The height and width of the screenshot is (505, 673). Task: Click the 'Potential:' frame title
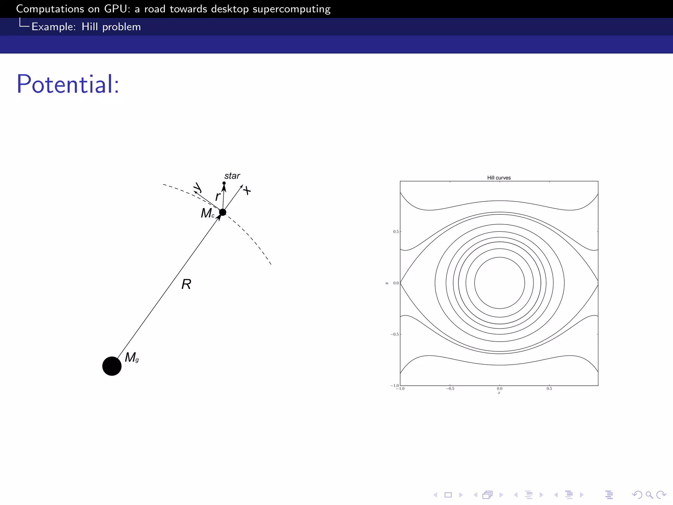[68, 84]
